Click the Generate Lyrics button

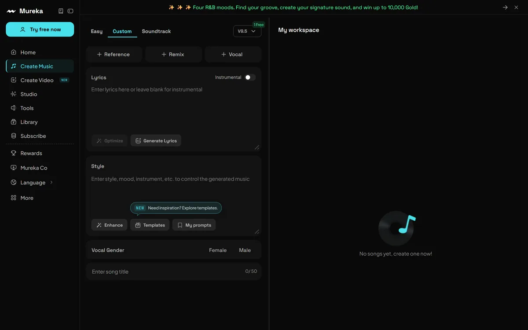pyautogui.click(x=156, y=141)
